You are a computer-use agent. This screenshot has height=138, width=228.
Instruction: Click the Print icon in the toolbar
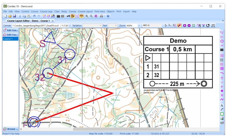101,16
